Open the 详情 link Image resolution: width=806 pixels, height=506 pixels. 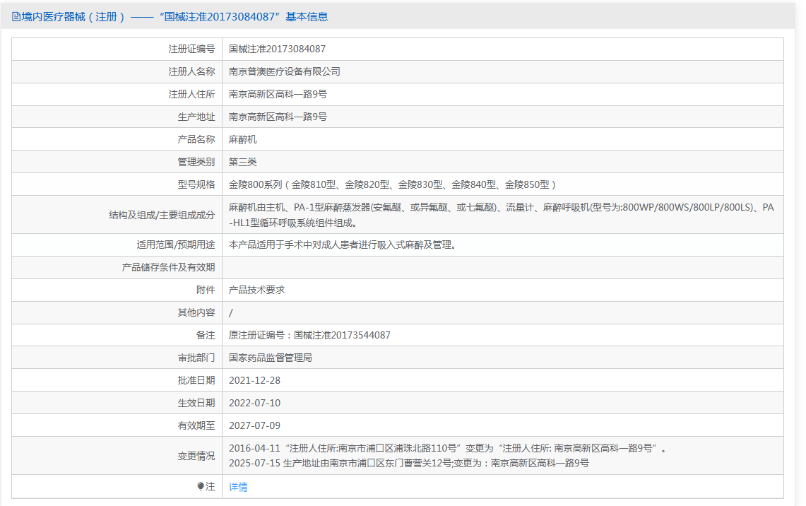238,487
